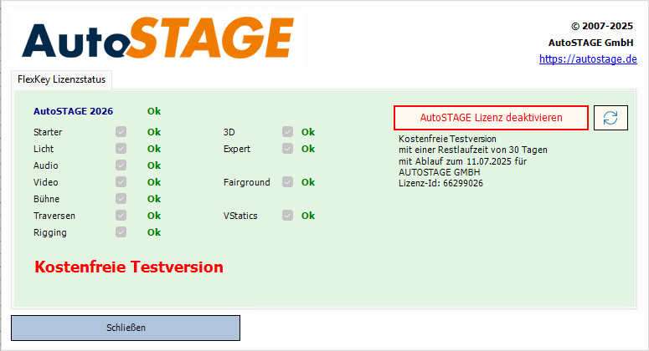This screenshot has width=649, height=351.
Task: Click the Expert label
Action: [237, 149]
